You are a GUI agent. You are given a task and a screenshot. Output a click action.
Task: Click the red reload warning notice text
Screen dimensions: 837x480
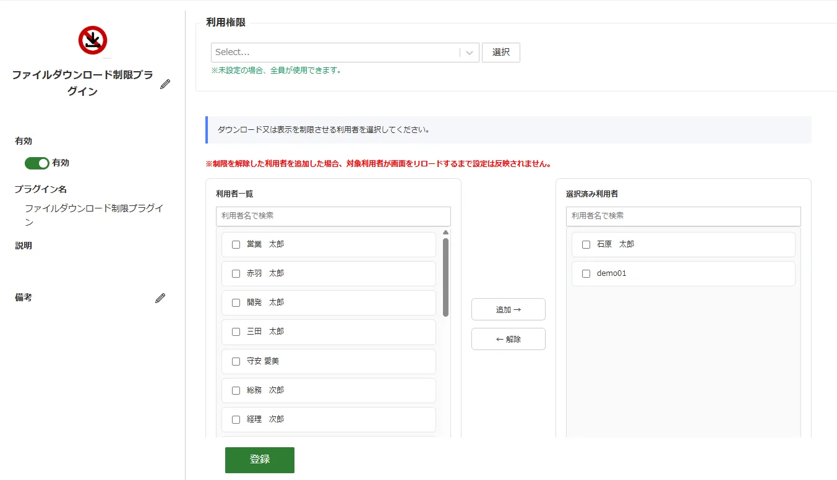379,165
